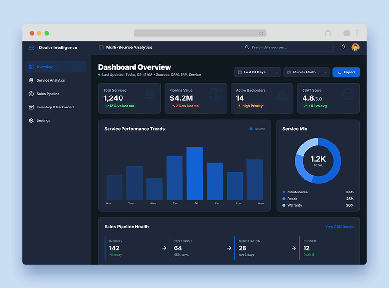Expand the Last 30 Days date dropdown
This screenshot has width=389, height=288.
point(257,72)
